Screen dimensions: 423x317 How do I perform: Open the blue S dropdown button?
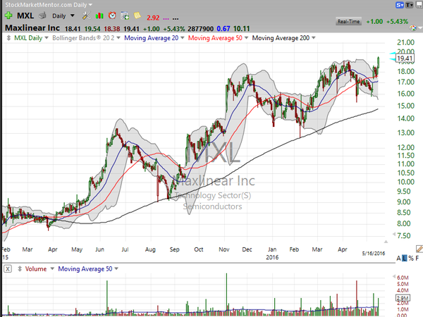point(400,5)
